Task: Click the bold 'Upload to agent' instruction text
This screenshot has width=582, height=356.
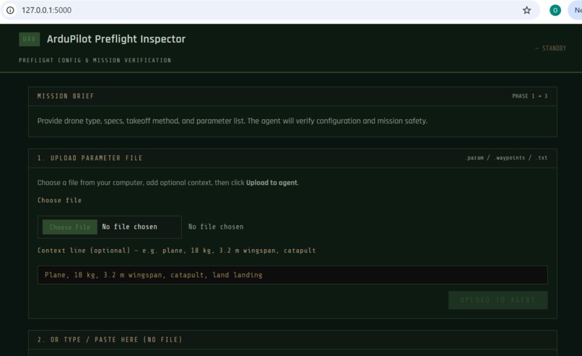Action: click(272, 183)
